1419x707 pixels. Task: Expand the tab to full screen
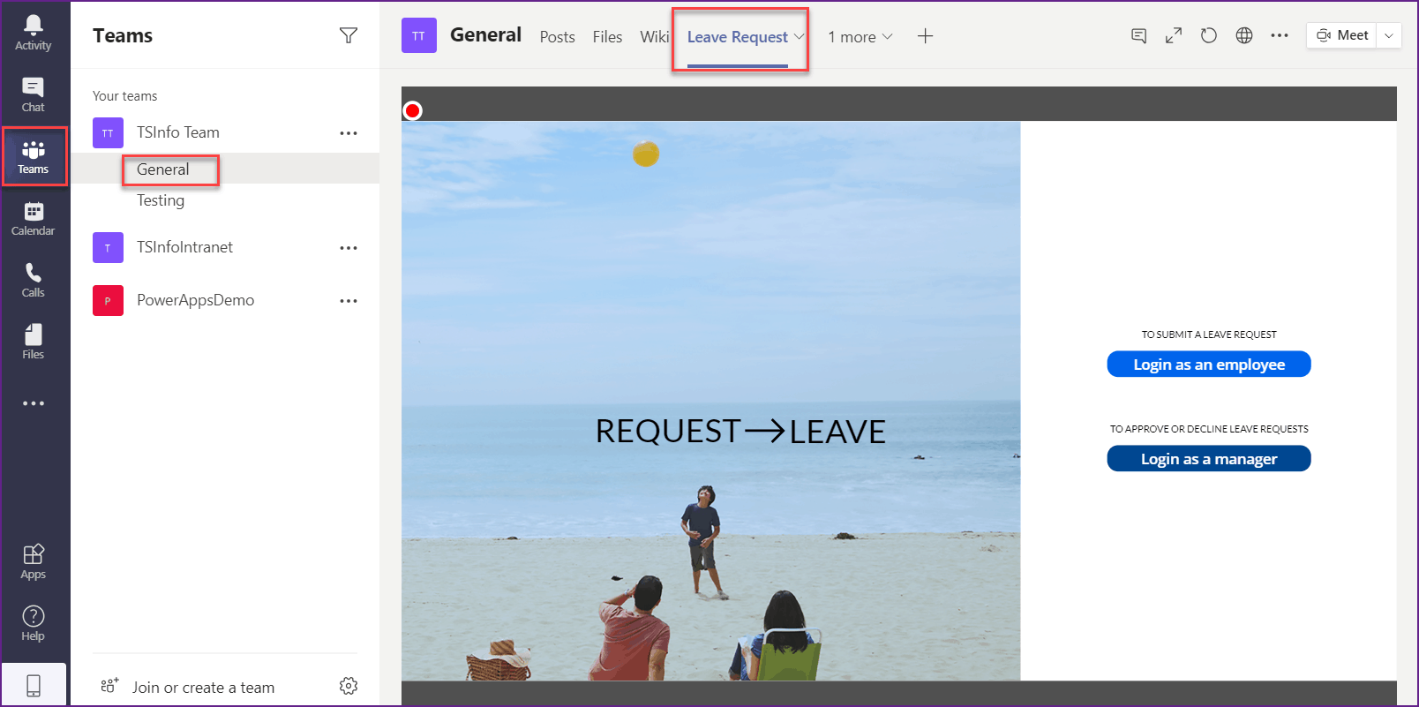pyautogui.click(x=1174, y=35)
